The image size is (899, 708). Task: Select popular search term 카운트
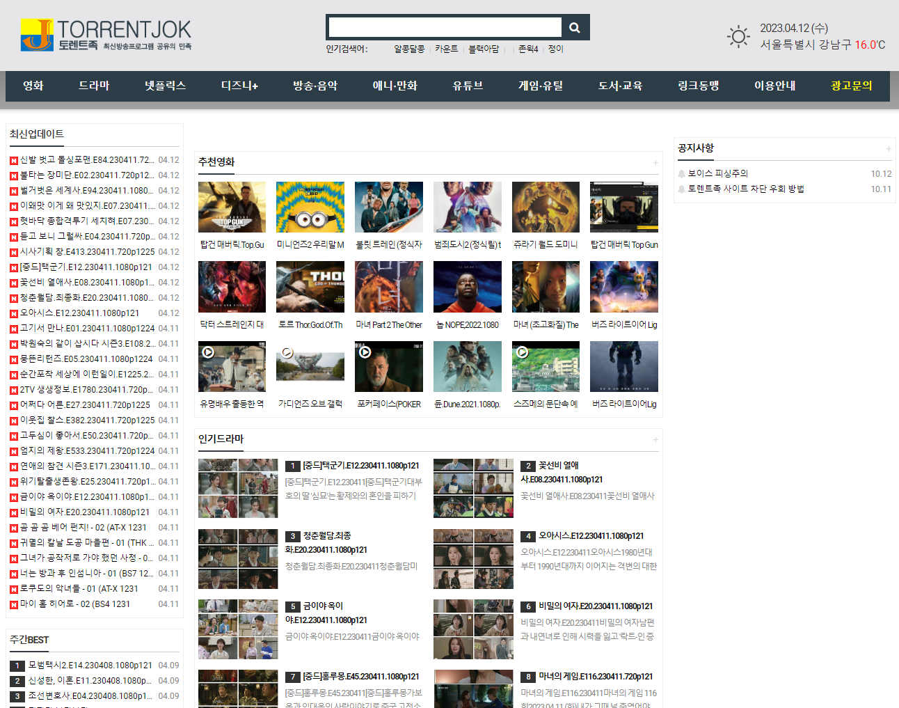click(x=447, y=49)
